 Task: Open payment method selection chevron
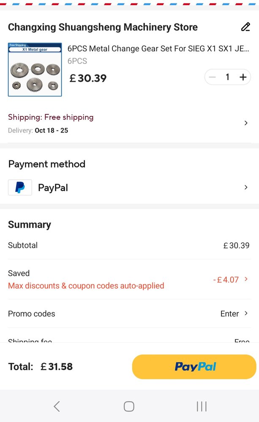click(x=246, y=187)
